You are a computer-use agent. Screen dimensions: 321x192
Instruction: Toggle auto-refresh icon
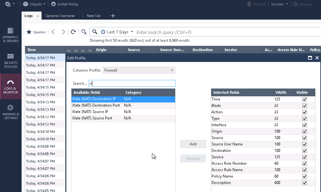pyautogui.click(x=84, y=32)
